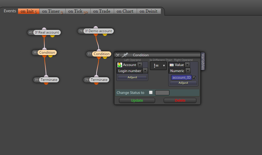Click the green Update button
Screen dimensions: 262x155
tap(137, 100)
